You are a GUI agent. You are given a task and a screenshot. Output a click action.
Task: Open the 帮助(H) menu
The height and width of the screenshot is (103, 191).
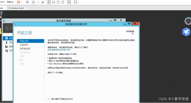(10, 2)
